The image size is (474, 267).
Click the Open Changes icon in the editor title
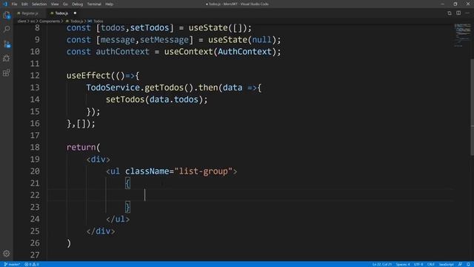pyautogui.click(x=450, y=13)
